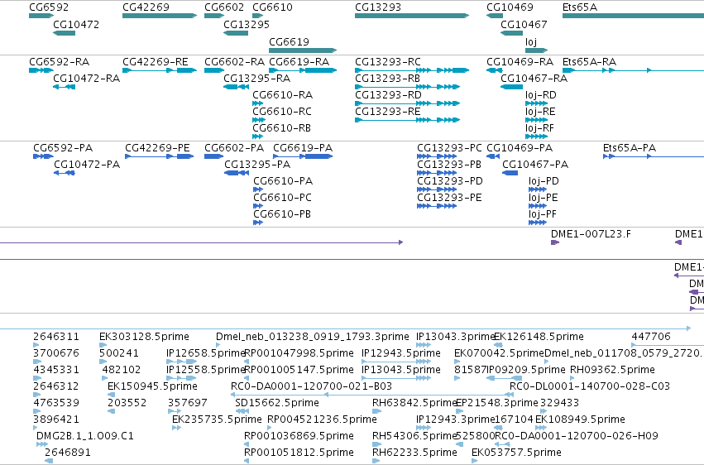This screenshot has height=465, width=704.
Task: Select Dmel_neb_013238_0919_1793.3prime entry
Action: (x=313, y=336)
